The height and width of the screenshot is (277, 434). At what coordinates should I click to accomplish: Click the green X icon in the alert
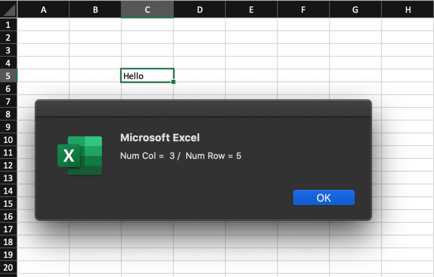coord(70,155)
